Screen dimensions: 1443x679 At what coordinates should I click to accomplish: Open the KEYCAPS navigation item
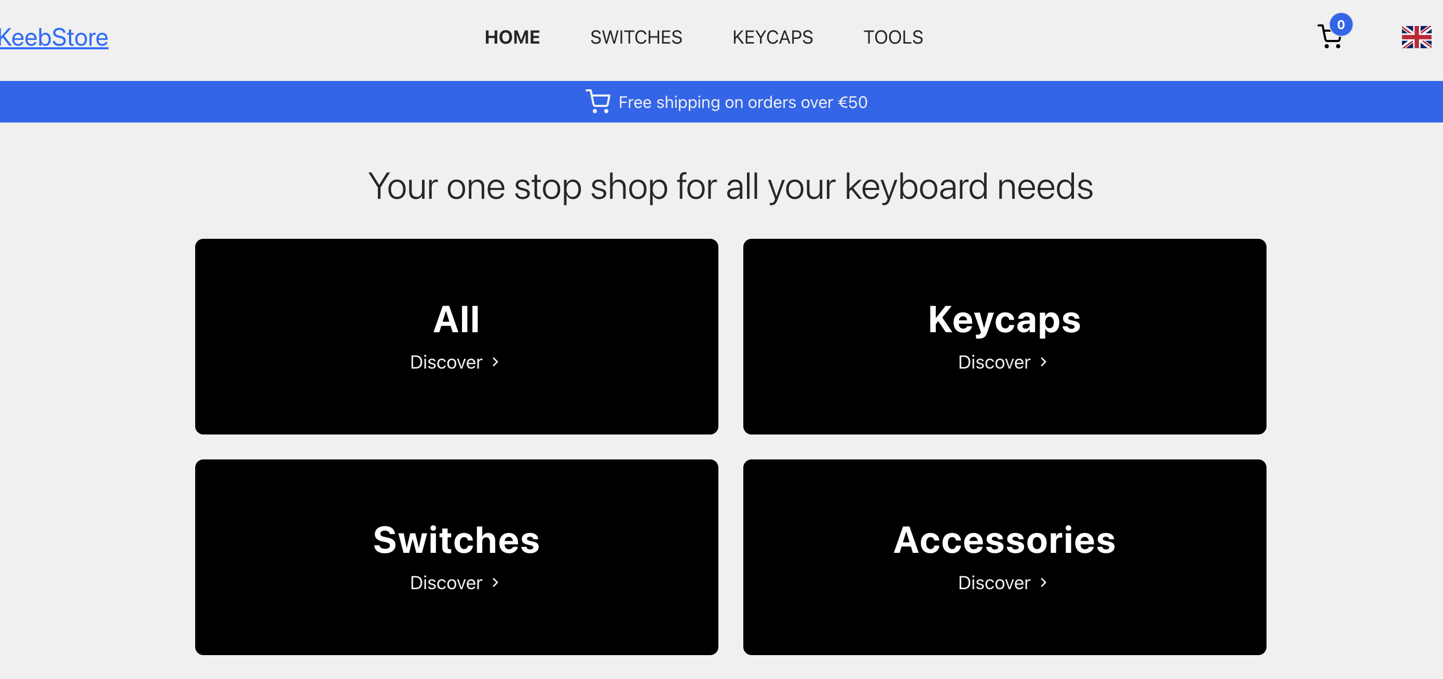[772, 37]
